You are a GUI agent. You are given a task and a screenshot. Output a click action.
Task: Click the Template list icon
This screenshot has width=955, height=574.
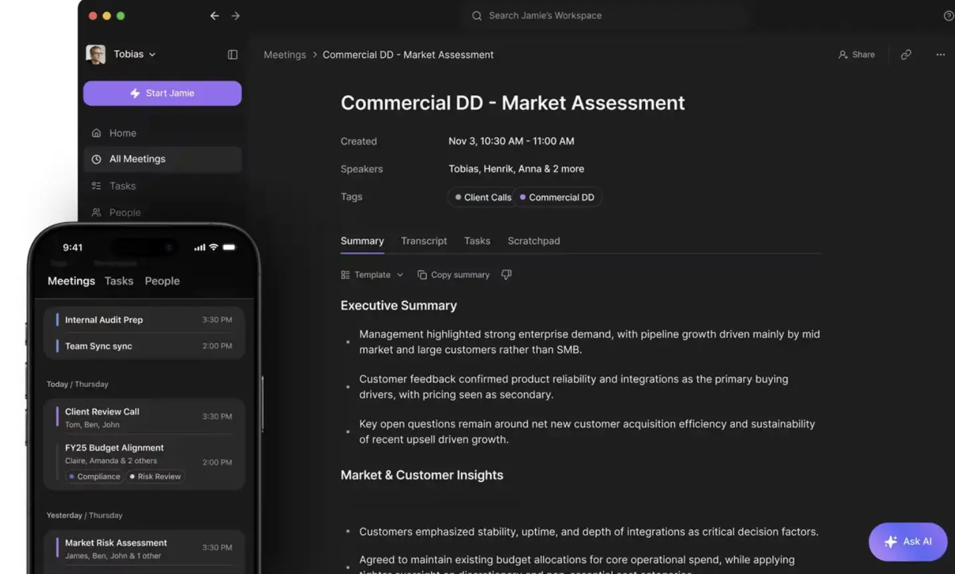point(345,275)
